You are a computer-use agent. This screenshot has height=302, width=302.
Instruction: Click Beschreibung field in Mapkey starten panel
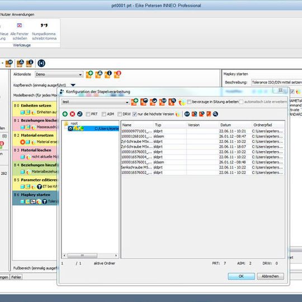click(277, 82)
